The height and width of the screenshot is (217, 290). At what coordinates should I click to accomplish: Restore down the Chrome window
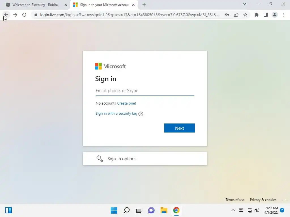(x=270, y=4)
